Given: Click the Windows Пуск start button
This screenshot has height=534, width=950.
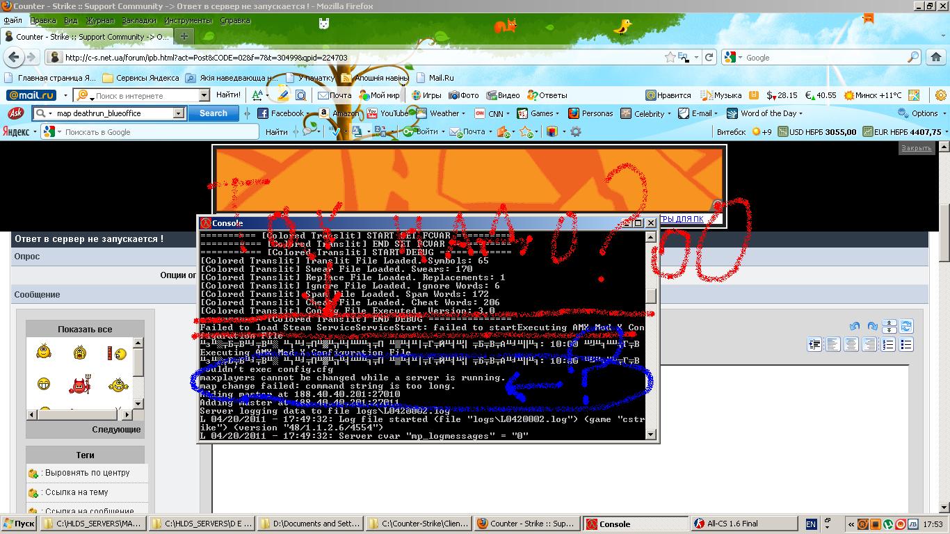Looking at the screenshot, I should [19, 524].
